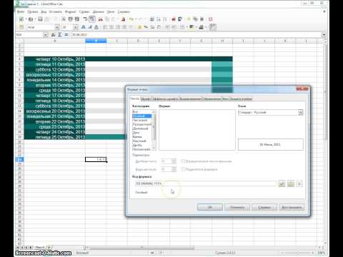Click the Copy icon in the toolbar
This screenshot has height=257, width=343.
[x=107, y=19]
